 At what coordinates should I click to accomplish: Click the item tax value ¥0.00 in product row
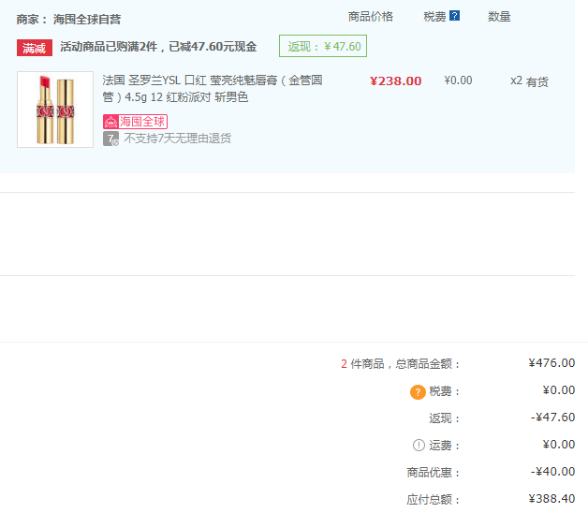458,81
